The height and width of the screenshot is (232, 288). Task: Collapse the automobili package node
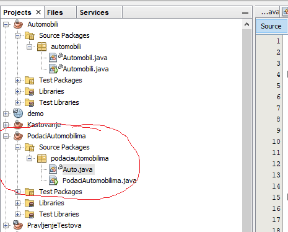click(30, 47)
